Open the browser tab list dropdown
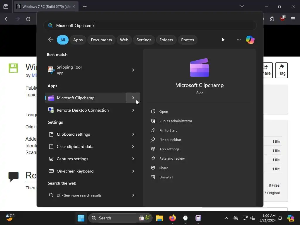 coord(242,6)
